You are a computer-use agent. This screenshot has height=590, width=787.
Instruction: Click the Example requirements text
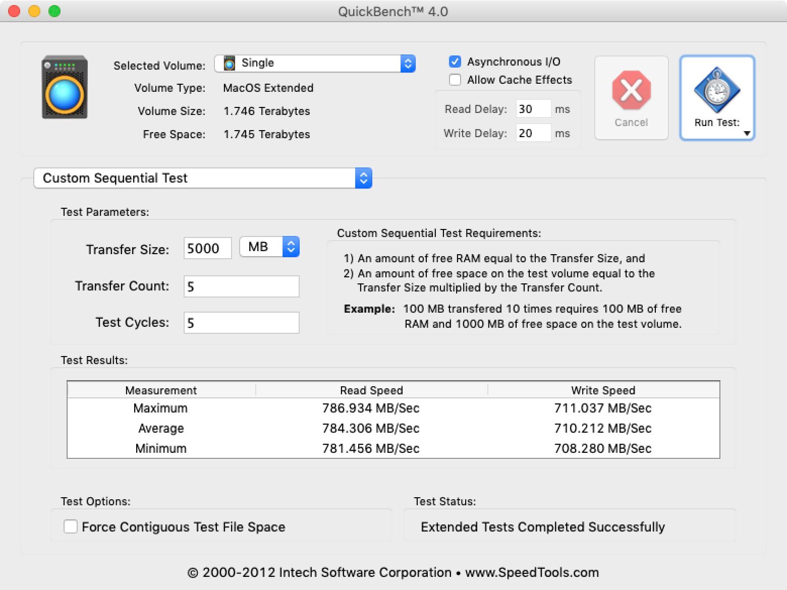(513, 316)
